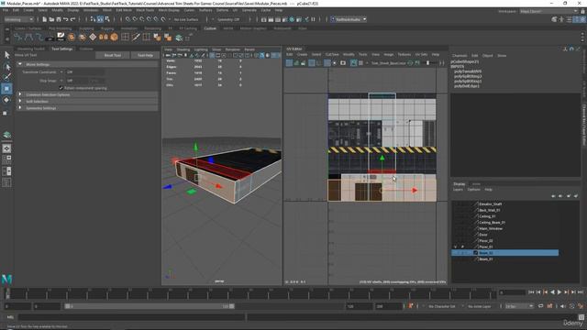Viewport: 587px width, 330px height.
Task: Choose the Lasso select tool
Action: 6,67
